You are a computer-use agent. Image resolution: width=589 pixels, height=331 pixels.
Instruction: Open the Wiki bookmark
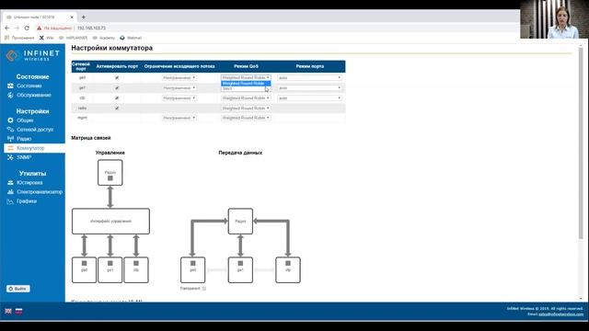tap(47, 38)
